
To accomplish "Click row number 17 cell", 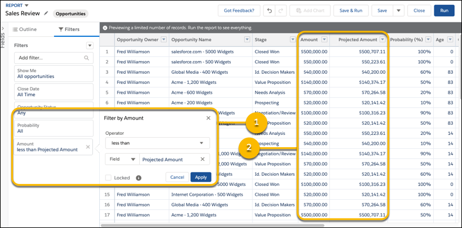I will point(107,215).
